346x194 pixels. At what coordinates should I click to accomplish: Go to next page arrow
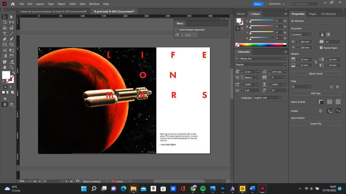pos(66,181)
